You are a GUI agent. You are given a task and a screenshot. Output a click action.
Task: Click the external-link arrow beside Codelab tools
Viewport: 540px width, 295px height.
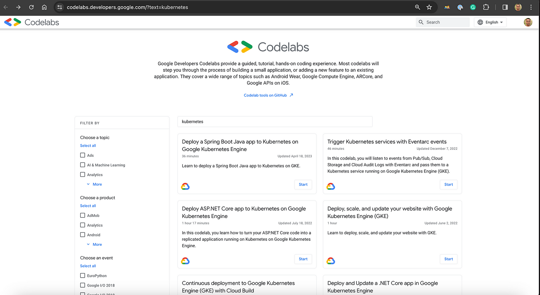291,95
